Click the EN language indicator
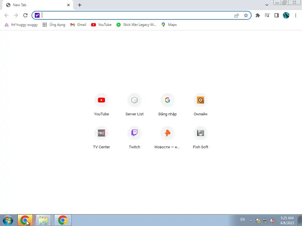The width and height of the screenshot is (302, 226). [x=242, y=220]
